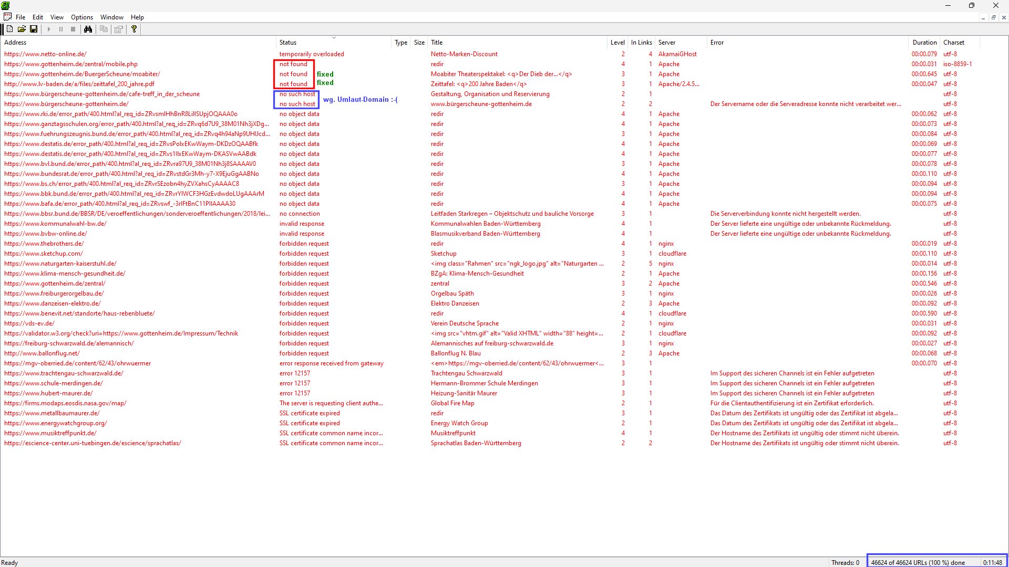Click the yellow question mark Help icon
Screen dimensions: 1009x567
coord(134,29)
